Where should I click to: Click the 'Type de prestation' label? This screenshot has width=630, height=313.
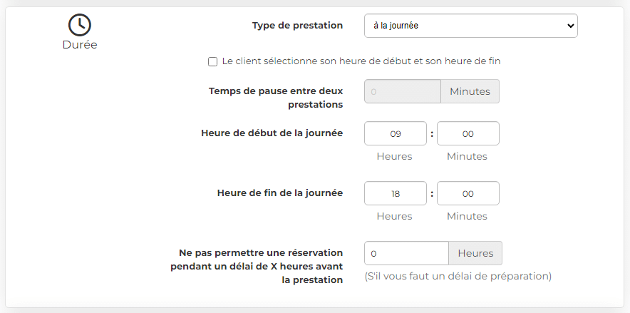(x=297, y=26)
